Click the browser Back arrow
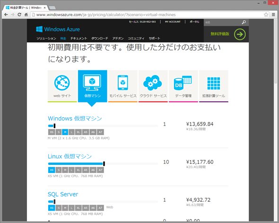The width and height of the screenshot is (279, 223). pyautogui.click(x=6, y=15)
